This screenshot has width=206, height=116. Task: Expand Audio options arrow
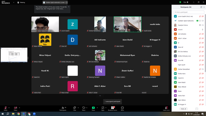pyautogui.click(x=9, y=108)
